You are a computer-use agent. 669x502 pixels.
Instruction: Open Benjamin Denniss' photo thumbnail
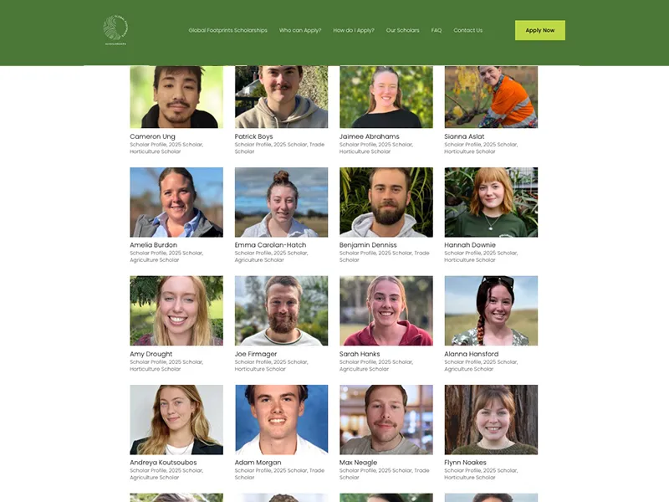pyautogui.click(x=386, y=202)
